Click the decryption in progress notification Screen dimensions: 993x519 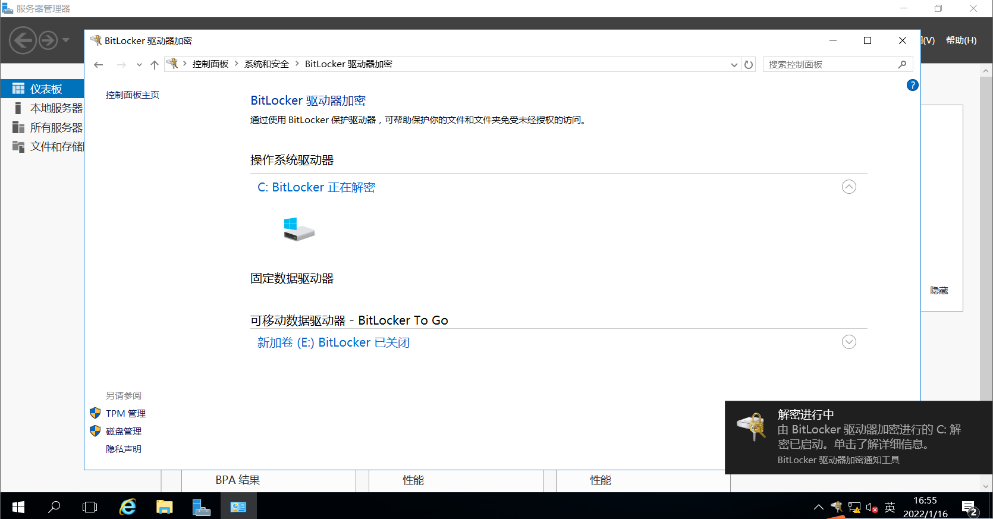click(859, 437)
